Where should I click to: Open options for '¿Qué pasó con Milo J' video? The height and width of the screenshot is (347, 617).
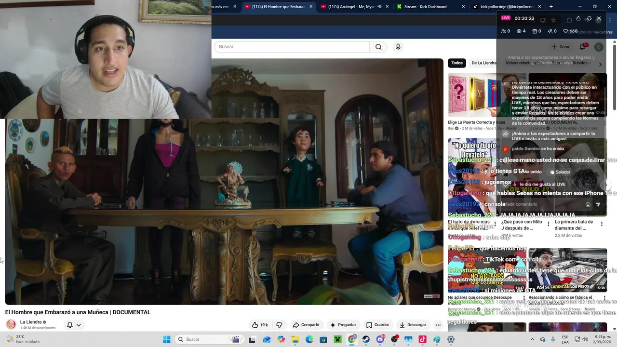pos(548,224)
